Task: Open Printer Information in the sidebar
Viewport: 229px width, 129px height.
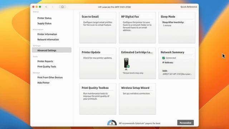Action: click(47, 34)
